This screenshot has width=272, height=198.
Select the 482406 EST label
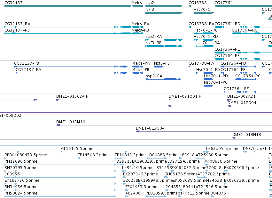[133, 193]
